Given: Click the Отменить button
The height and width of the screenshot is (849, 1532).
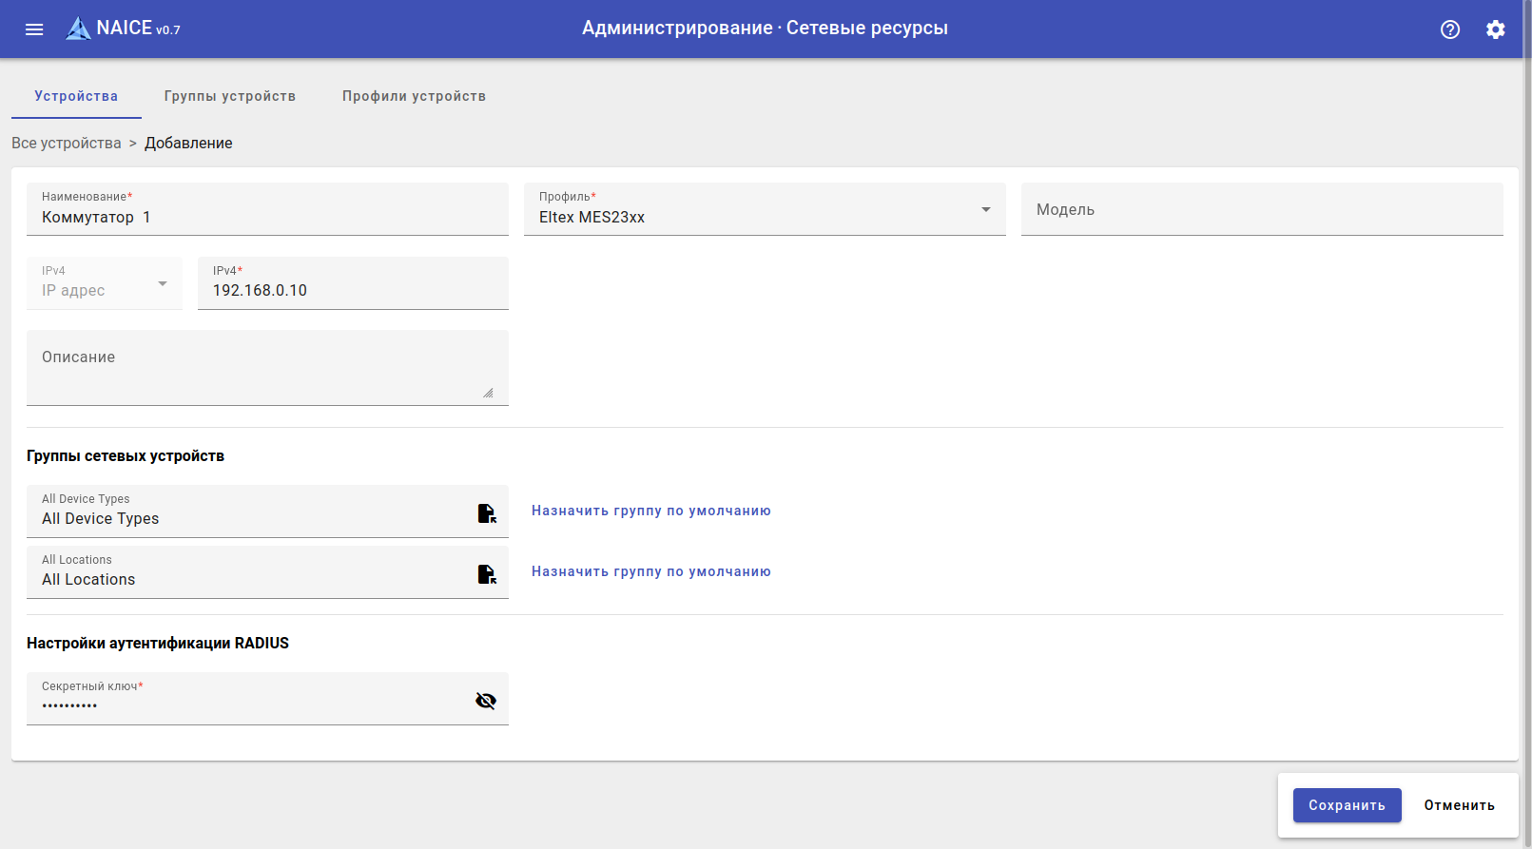Looking at the screenshot, I should coord(1459,805).
